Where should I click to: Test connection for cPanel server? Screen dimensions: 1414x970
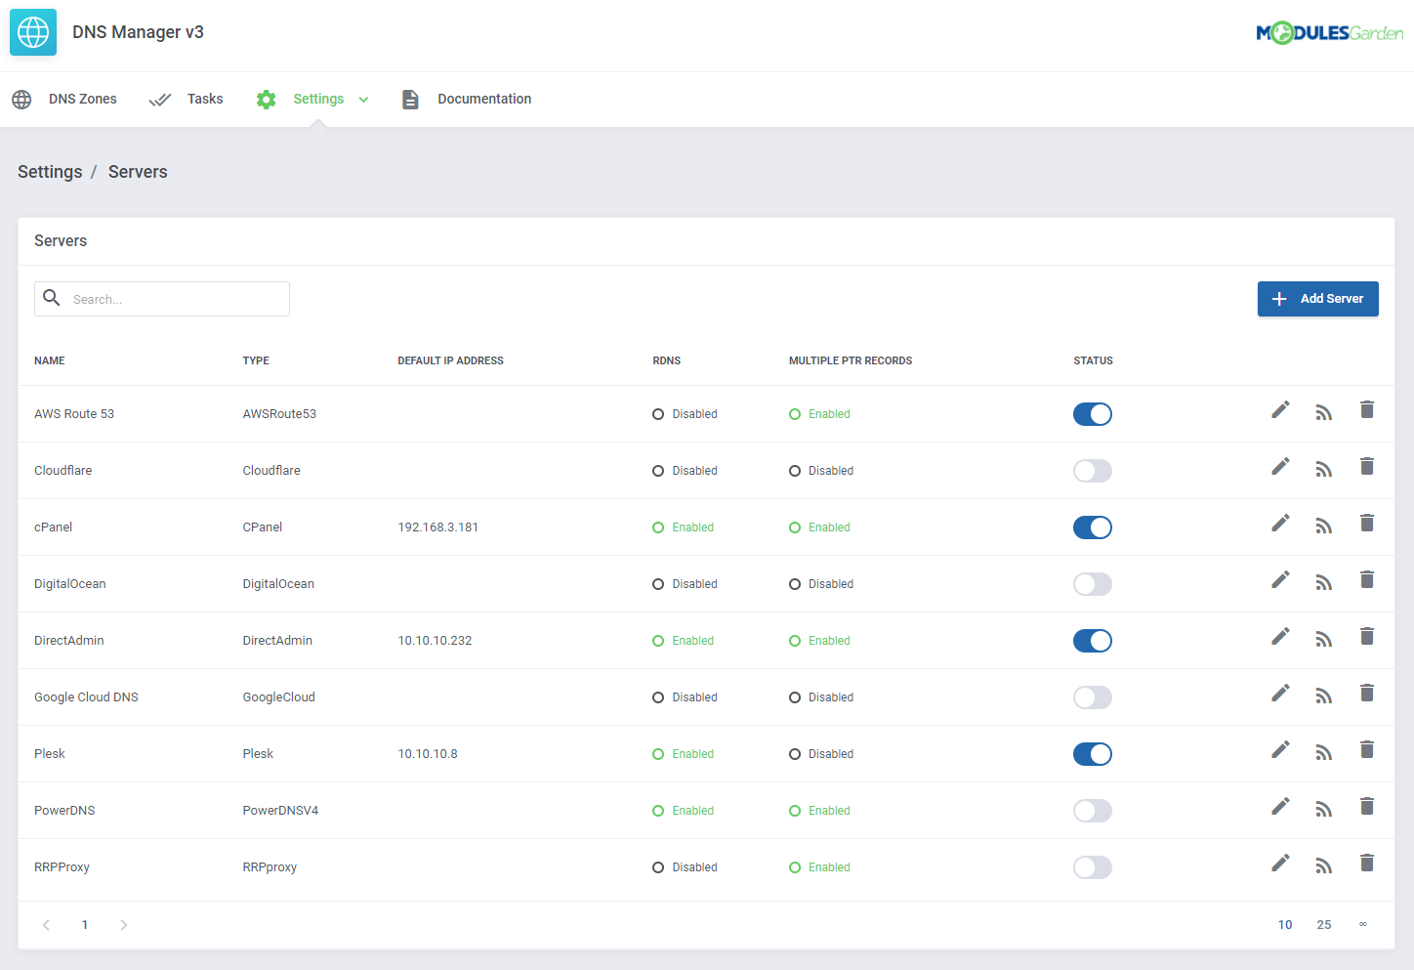1323,527
